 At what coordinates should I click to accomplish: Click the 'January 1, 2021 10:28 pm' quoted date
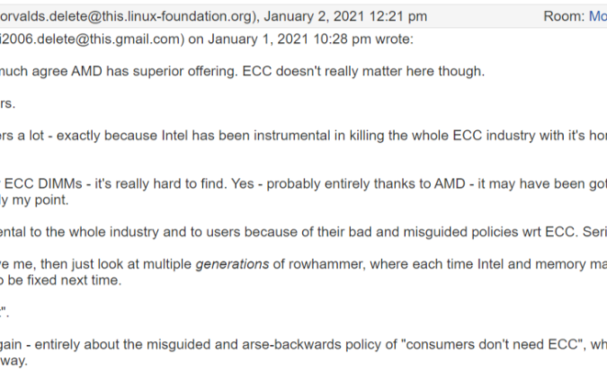coord(290,39)
